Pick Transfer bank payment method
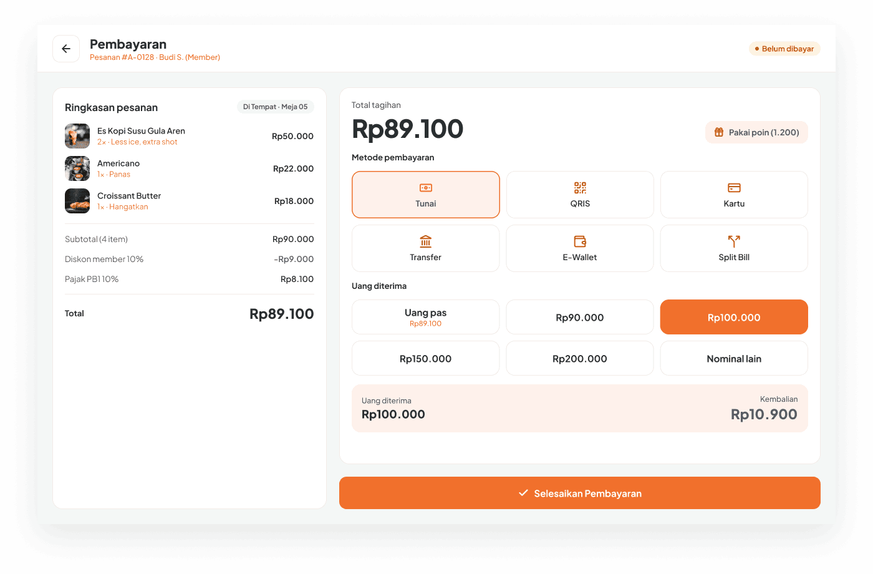Viewport: 873px width, 574px height. (x=426, y=248)
